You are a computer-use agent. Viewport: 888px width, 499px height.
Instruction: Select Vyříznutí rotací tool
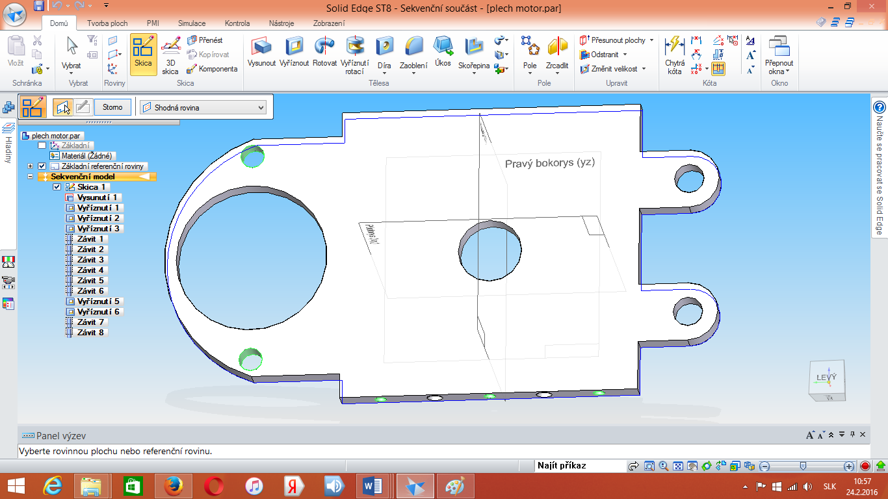tap(355, 55)
